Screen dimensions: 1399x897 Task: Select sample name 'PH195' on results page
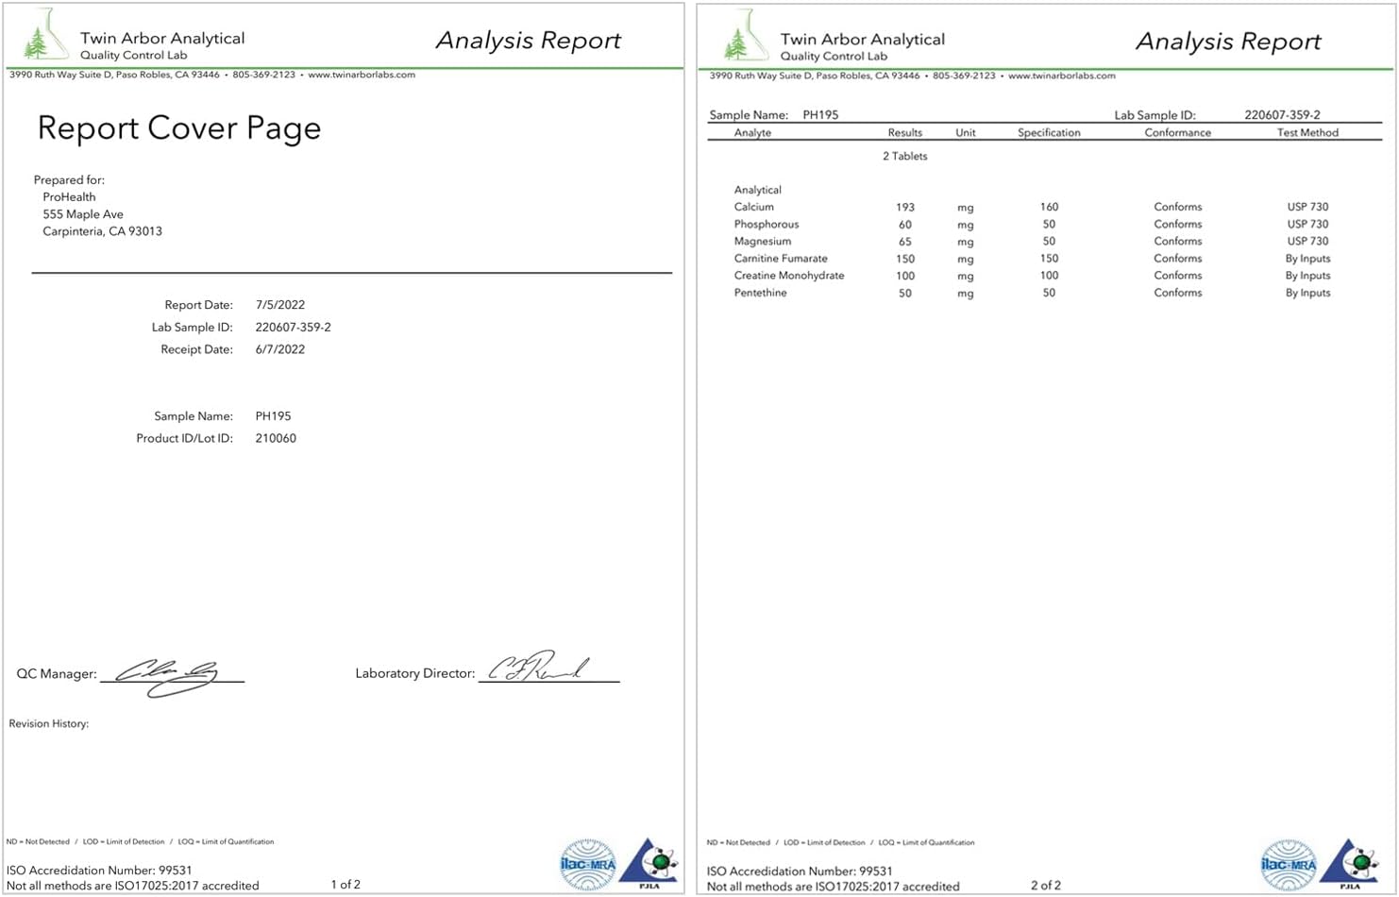pyautogui.click(x=820, y=115)
